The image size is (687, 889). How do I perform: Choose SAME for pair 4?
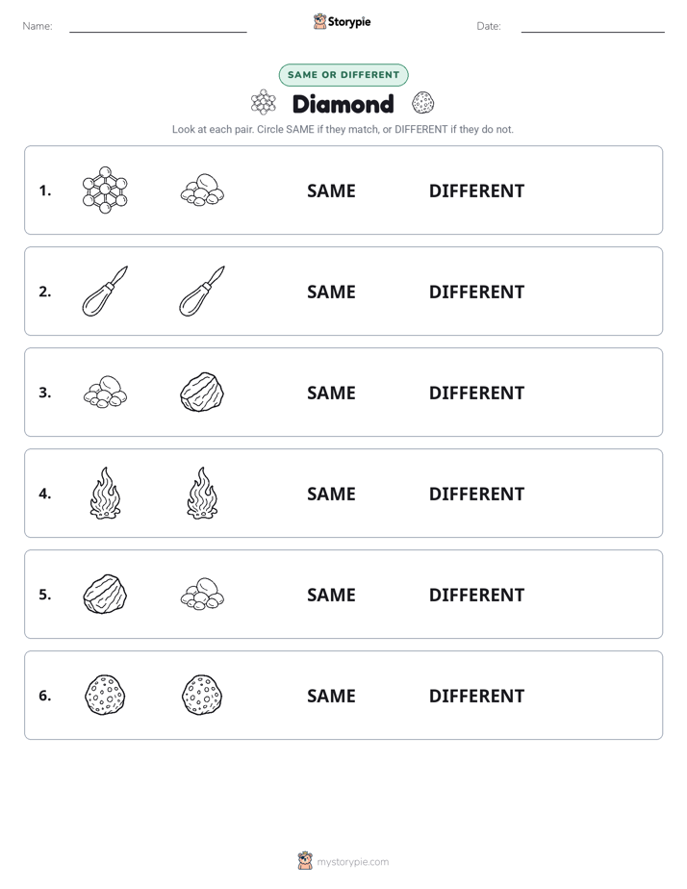tap(331, 494)
